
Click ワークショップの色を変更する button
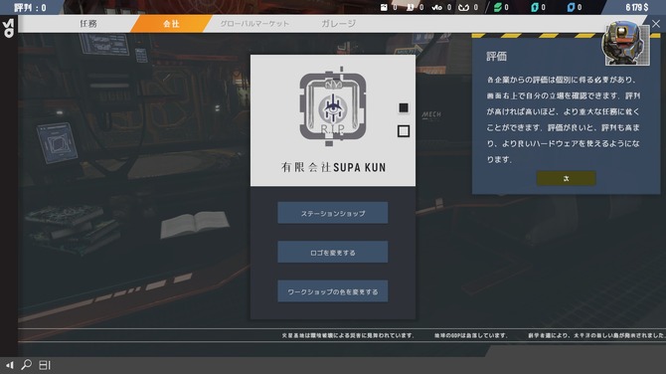[333, 291]
